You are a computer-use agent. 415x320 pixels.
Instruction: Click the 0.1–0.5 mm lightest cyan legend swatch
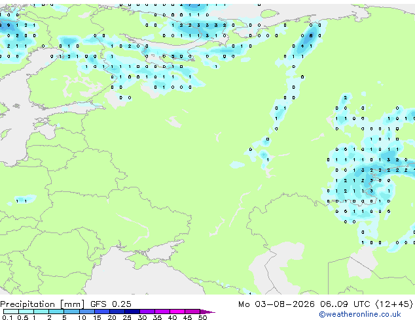(x=11, y=312)
